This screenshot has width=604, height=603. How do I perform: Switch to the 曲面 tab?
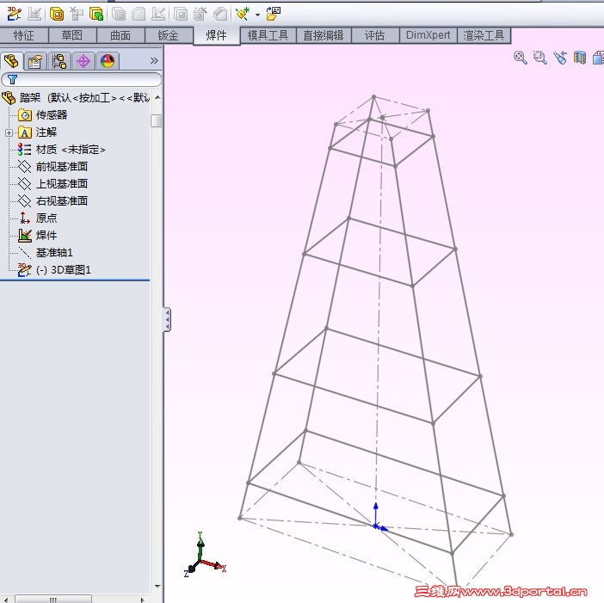coord(120,35)
